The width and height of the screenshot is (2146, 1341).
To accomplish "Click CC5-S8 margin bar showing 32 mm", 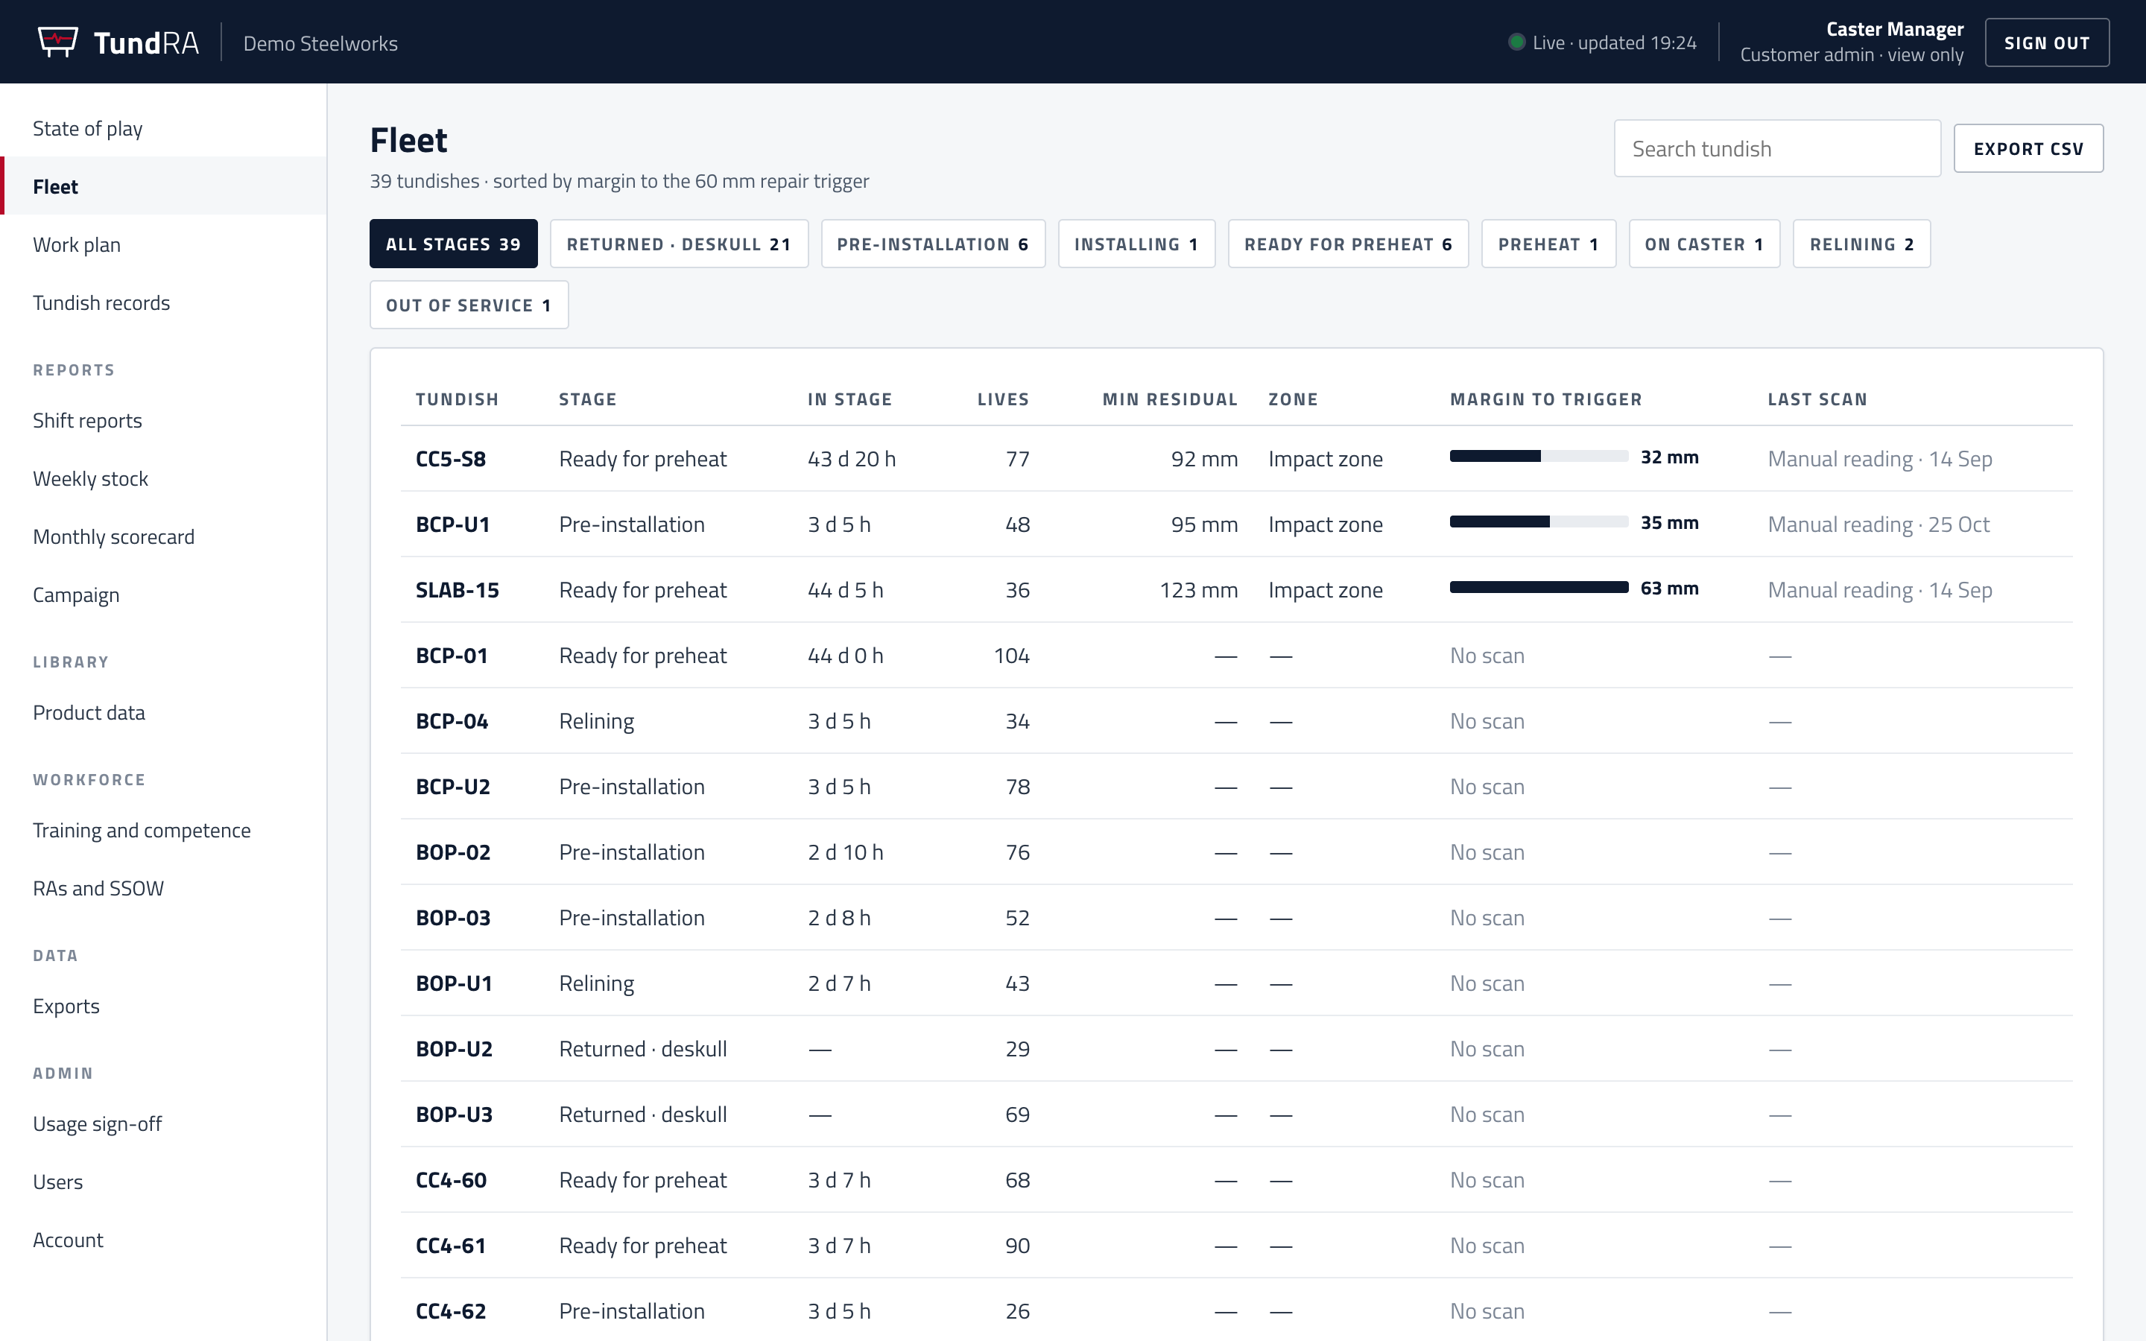I will (1539, 457).
